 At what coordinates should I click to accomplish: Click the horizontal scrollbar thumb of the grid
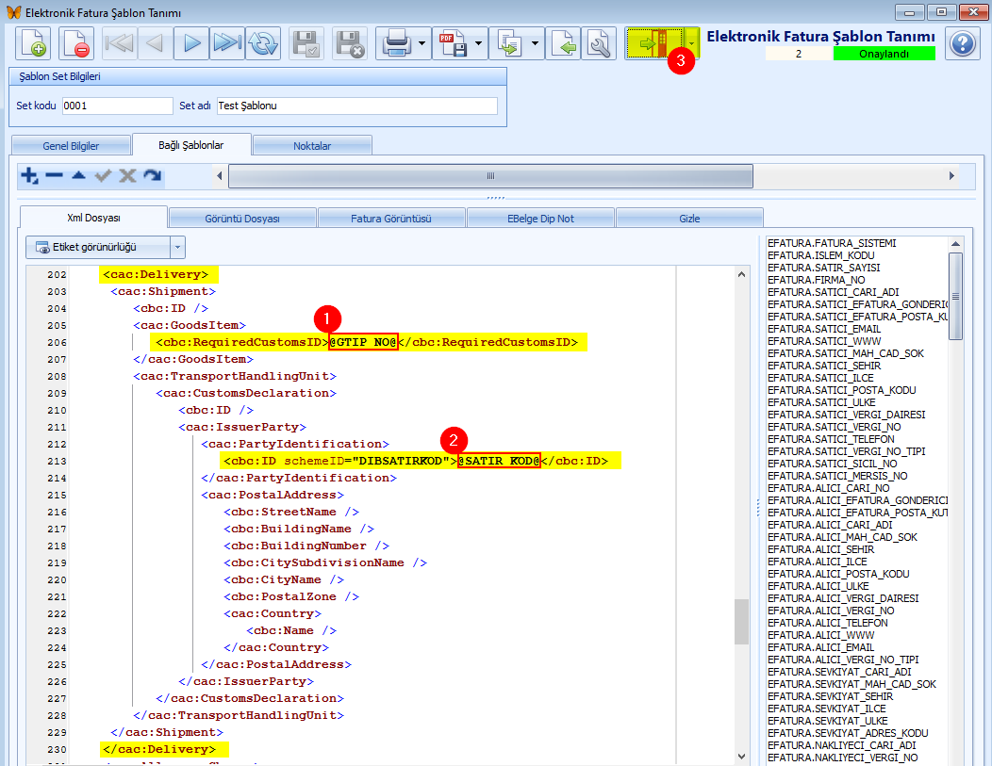(x=491, y=175)
